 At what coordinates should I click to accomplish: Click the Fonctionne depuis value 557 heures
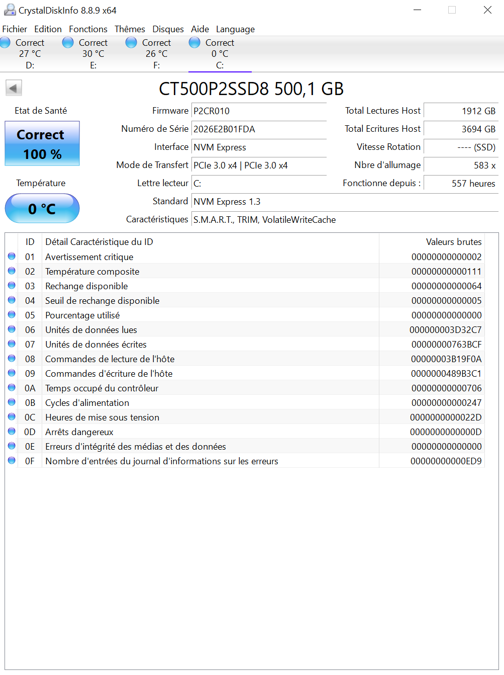[x=461, y=184]
